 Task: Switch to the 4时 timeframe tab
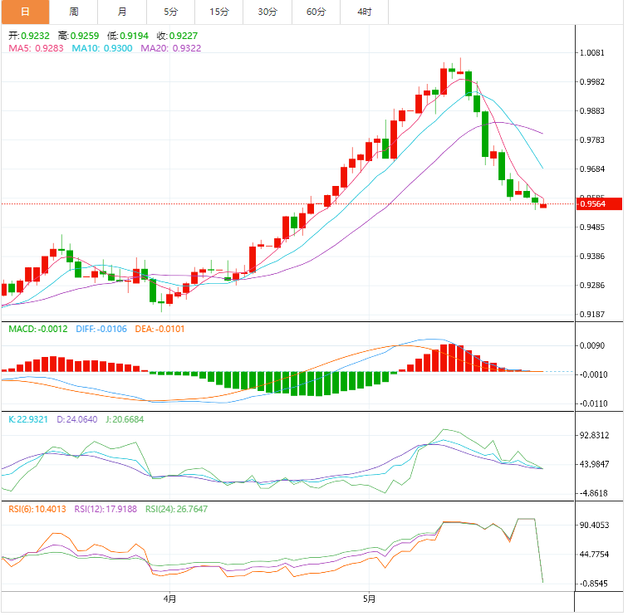[365, 12]
